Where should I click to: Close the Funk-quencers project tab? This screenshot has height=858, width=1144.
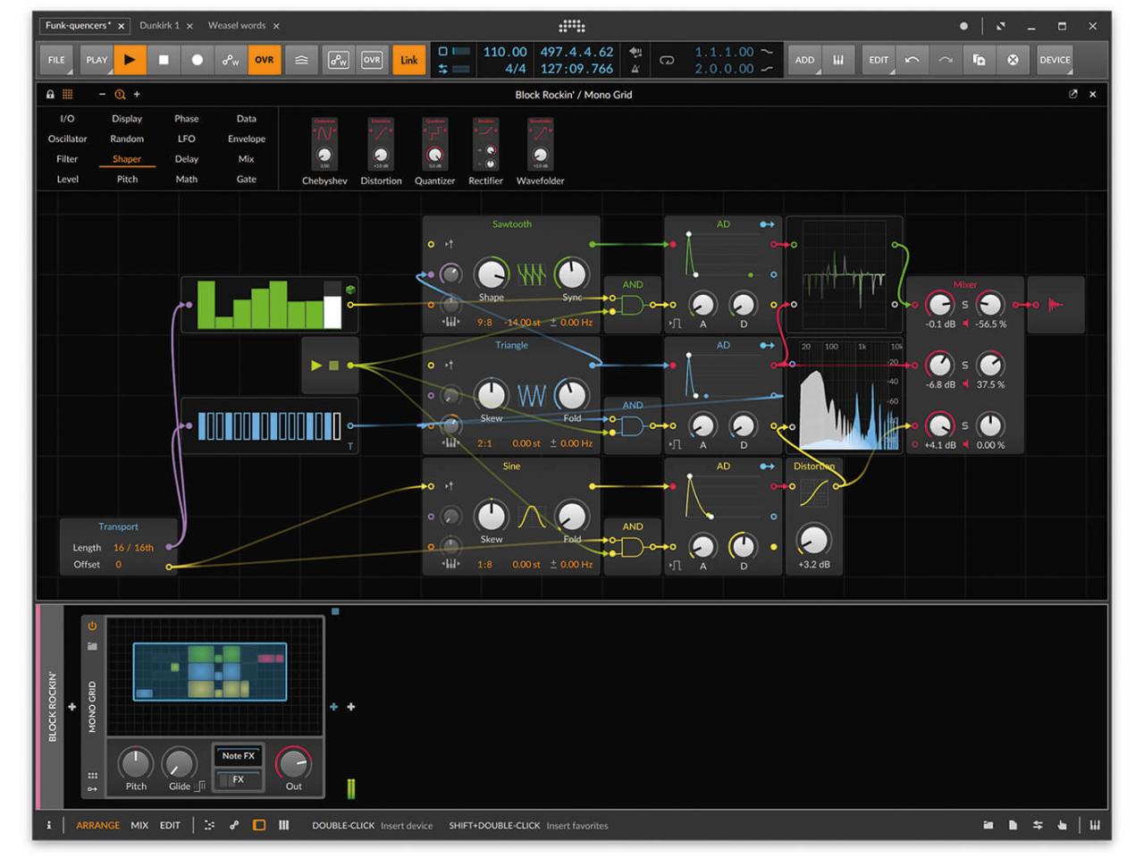[x=122, y=26]
